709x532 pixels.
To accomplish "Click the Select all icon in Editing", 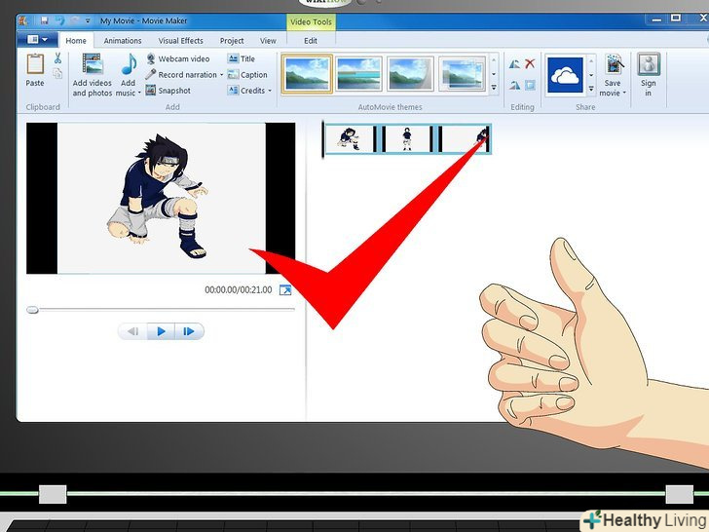I will point(530,85).
